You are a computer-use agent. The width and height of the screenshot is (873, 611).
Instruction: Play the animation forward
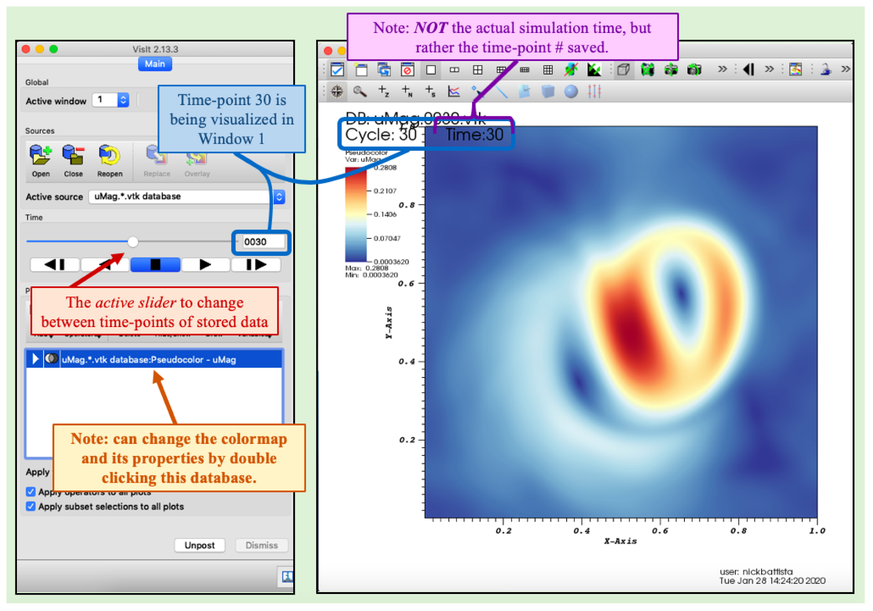coord(205,265)
